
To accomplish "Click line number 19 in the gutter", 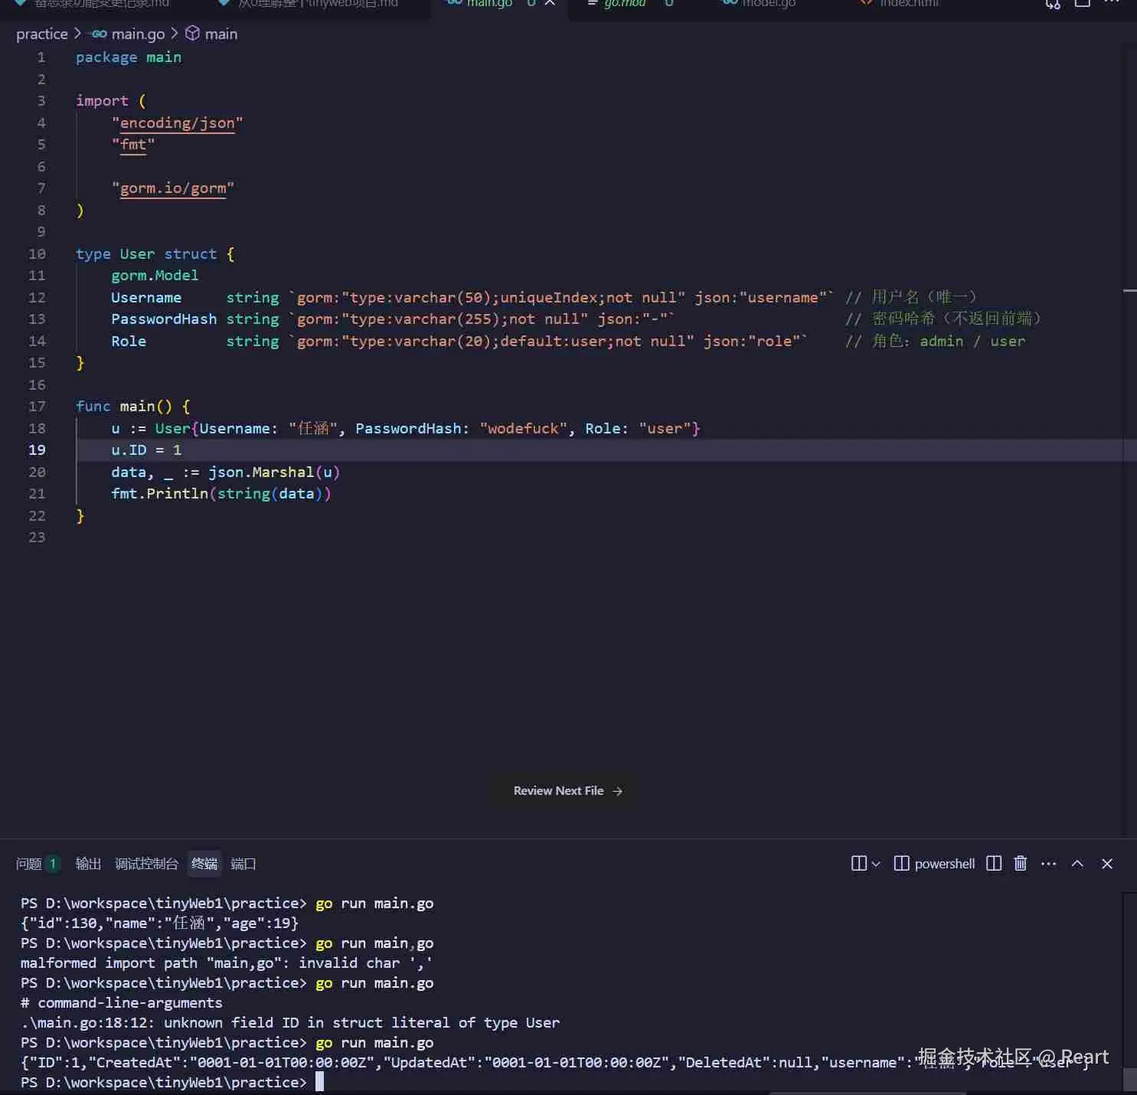I will pyautogui.click(x=37, y=450).
